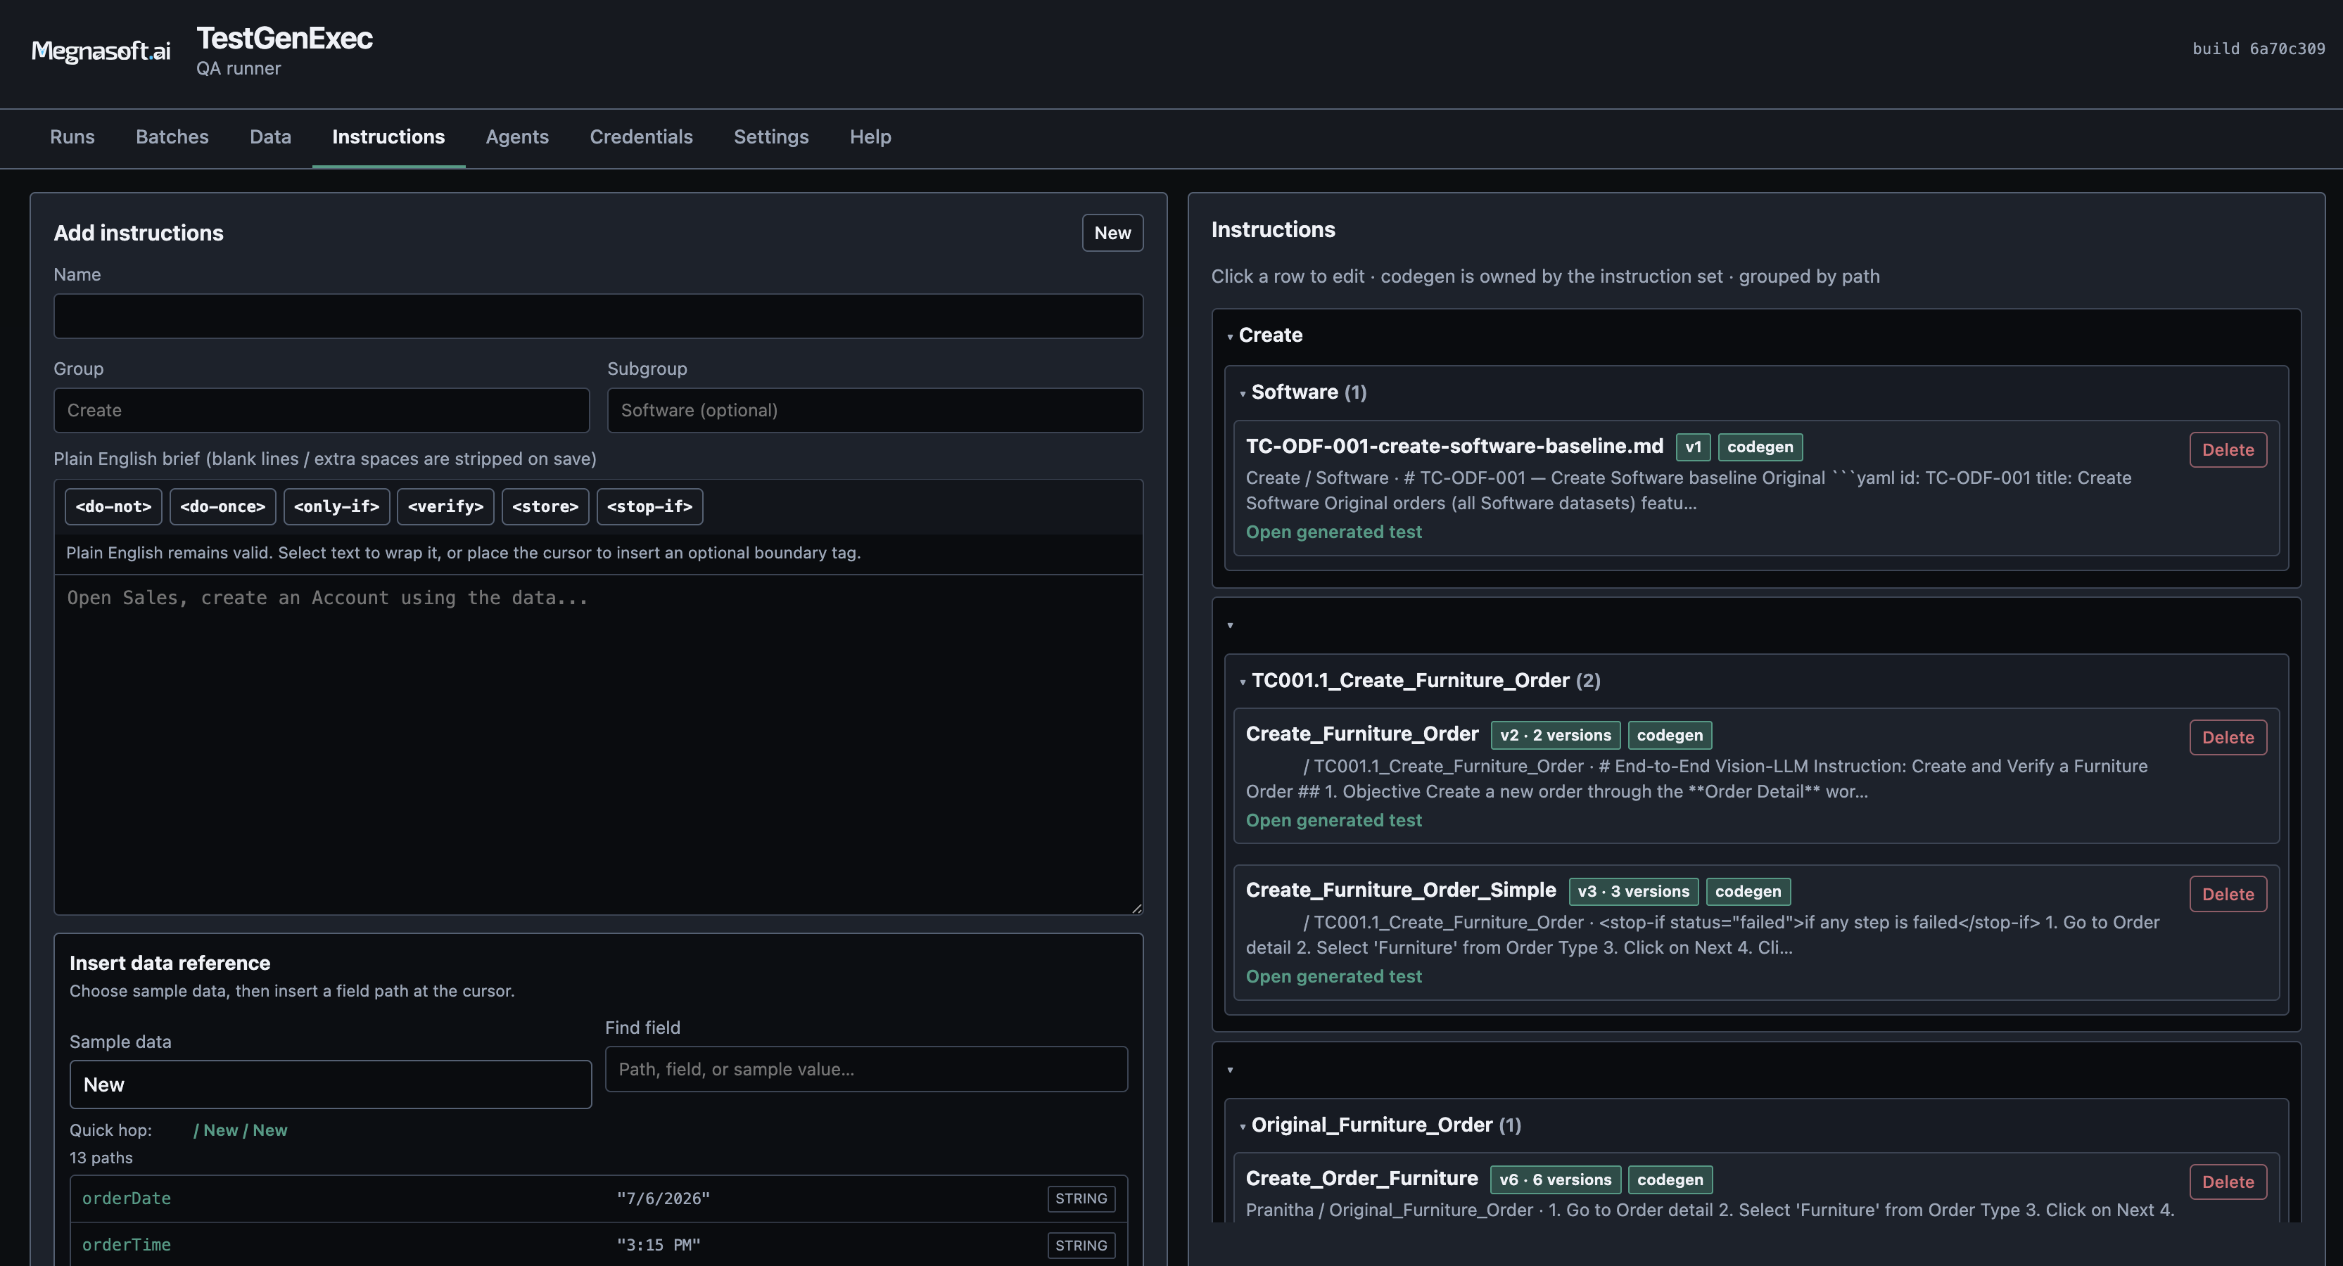Click the build 6a70c309 label
The height and width of the screenshot is (1266, 2343).
(2259, 49)
